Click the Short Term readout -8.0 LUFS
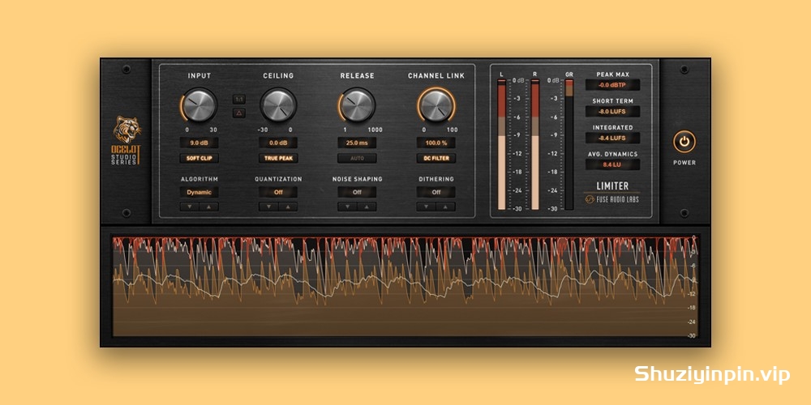This screenshot has height=405, width=811. click(x=612, y=112)
